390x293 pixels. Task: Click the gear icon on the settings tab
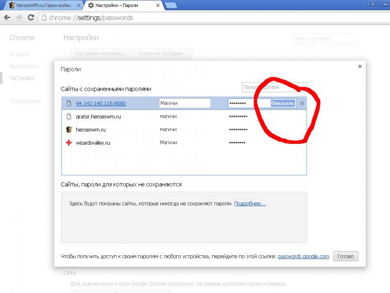click(91, 5)
